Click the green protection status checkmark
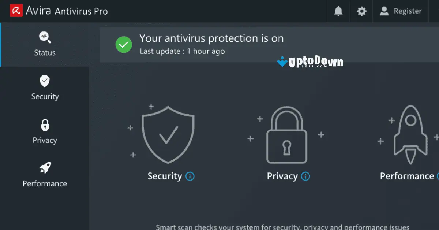Viewport: 439px width, 230px height. pos(124,44)
